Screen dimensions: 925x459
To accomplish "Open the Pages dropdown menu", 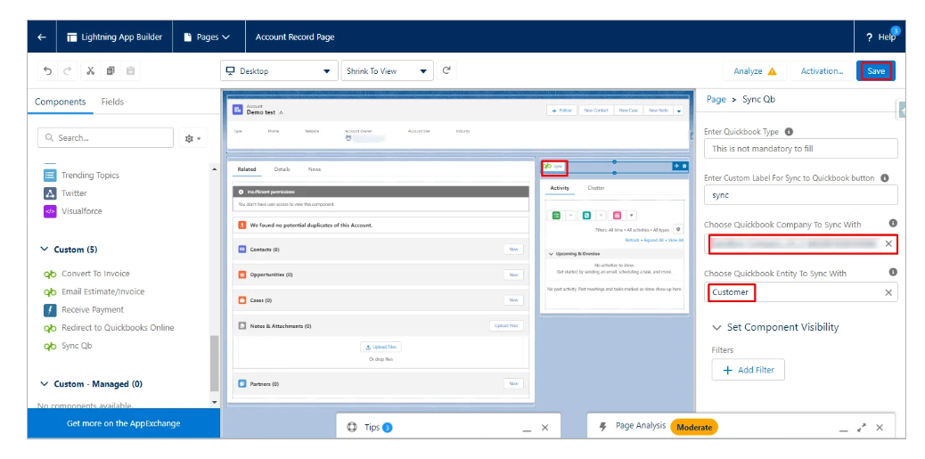I will 207,37.
